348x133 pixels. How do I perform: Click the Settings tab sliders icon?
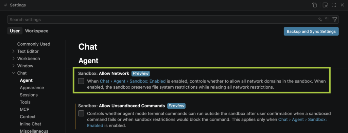click(6, 5)
